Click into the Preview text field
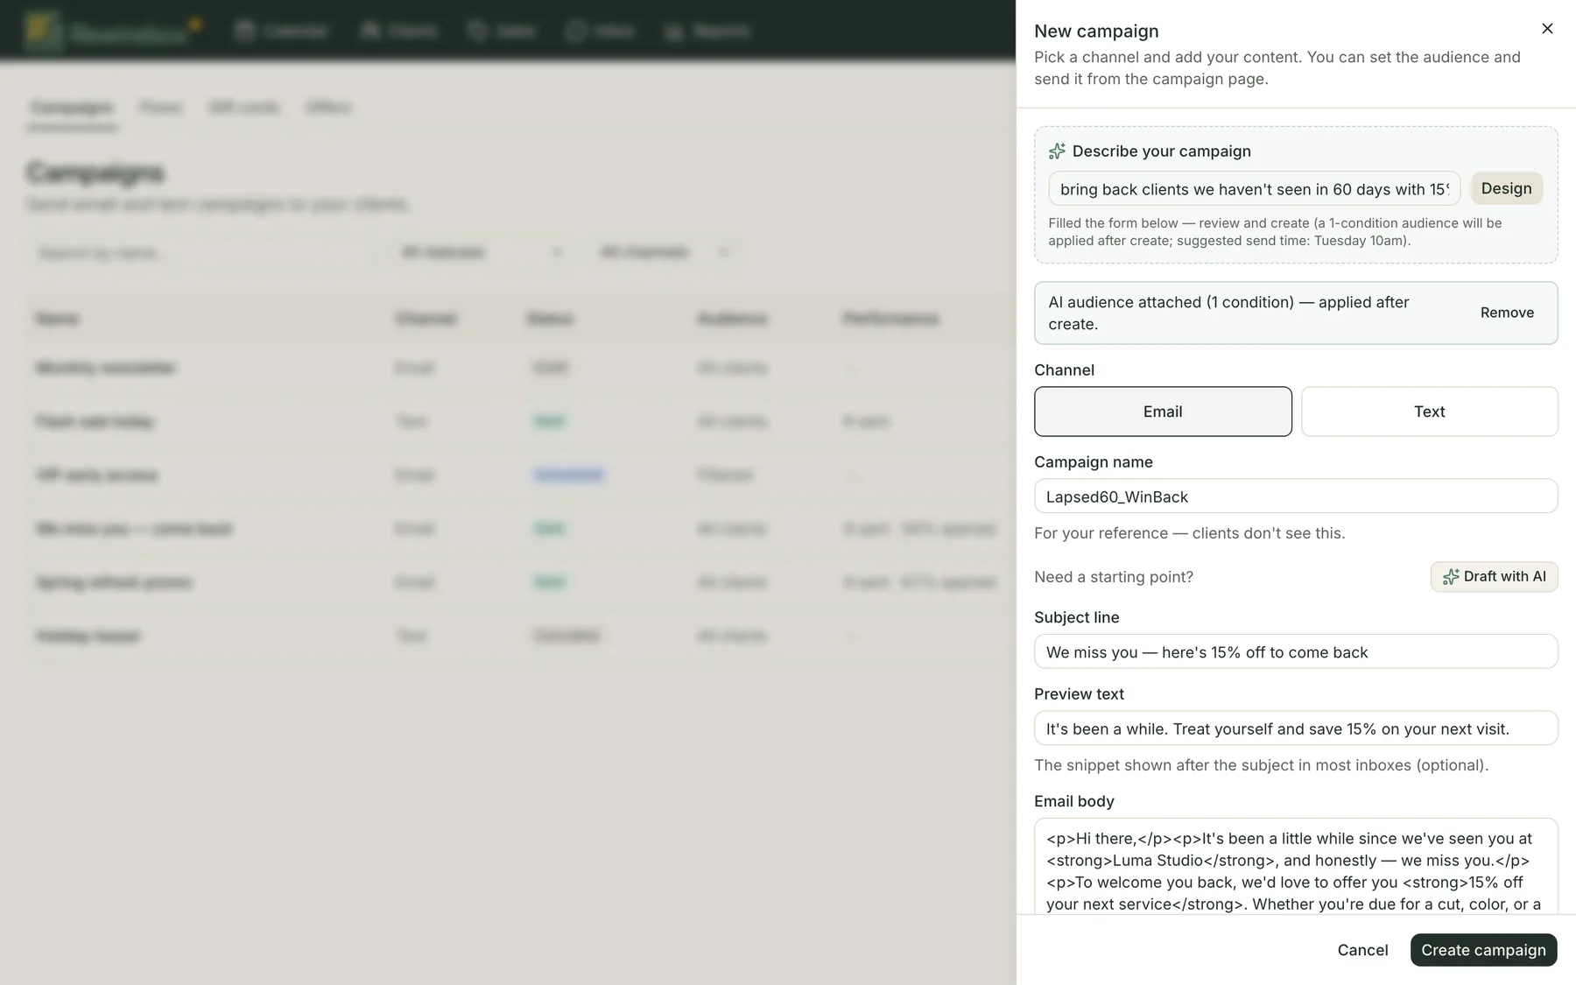This screenshot has width=1576, height=985. coord(1296,728)
